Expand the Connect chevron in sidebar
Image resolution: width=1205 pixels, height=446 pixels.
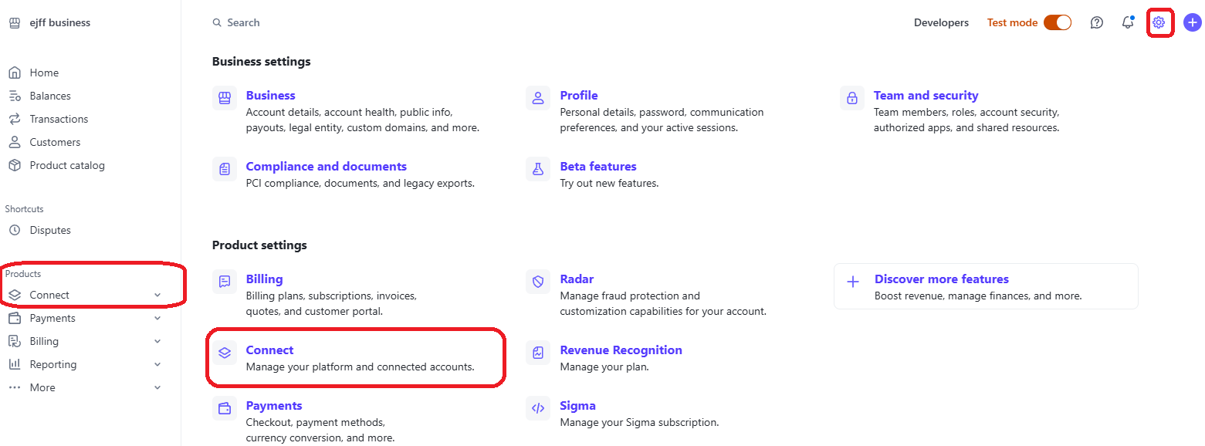coord(157,295)
